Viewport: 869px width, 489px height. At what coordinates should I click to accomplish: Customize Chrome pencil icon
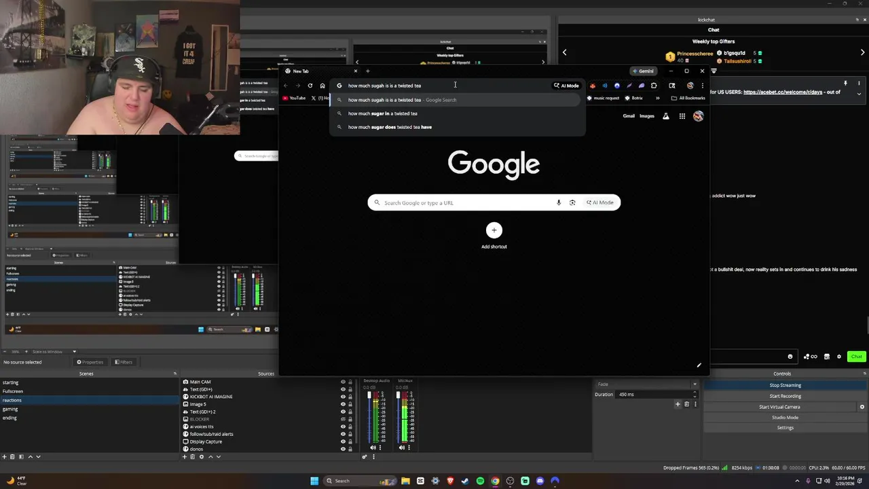coord(699,365)
